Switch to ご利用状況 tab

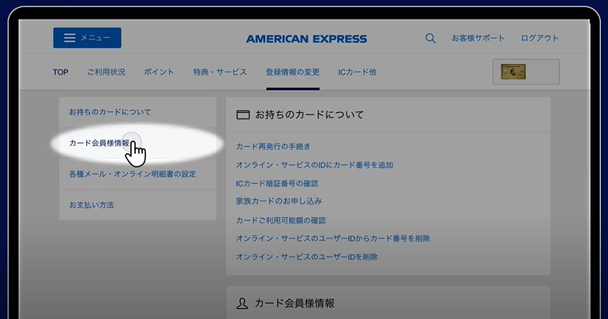pyautogui.click(x=106, y=72)
